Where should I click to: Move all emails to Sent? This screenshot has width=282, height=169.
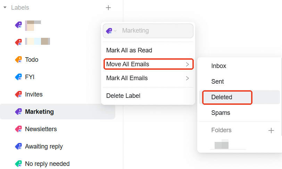(217, 82)
